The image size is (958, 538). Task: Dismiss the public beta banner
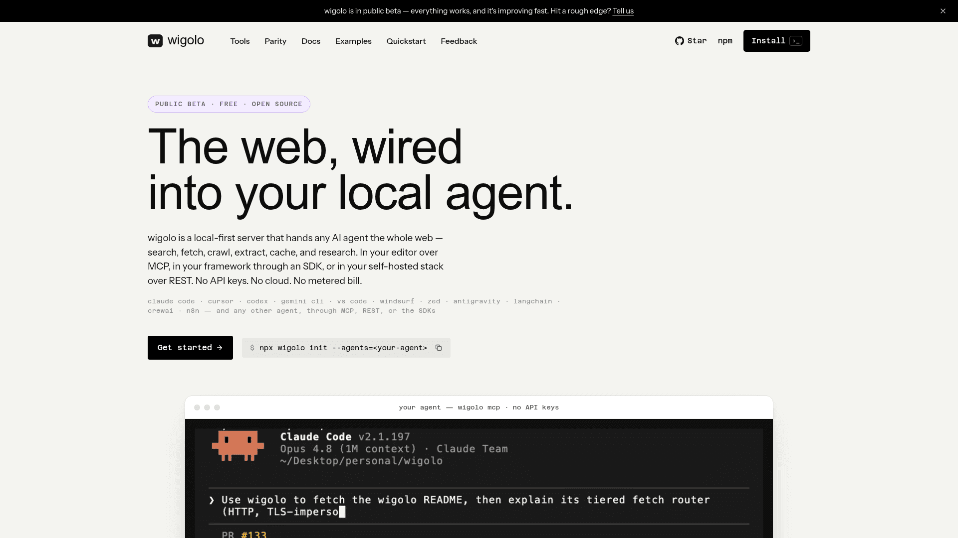pos(943,11)
